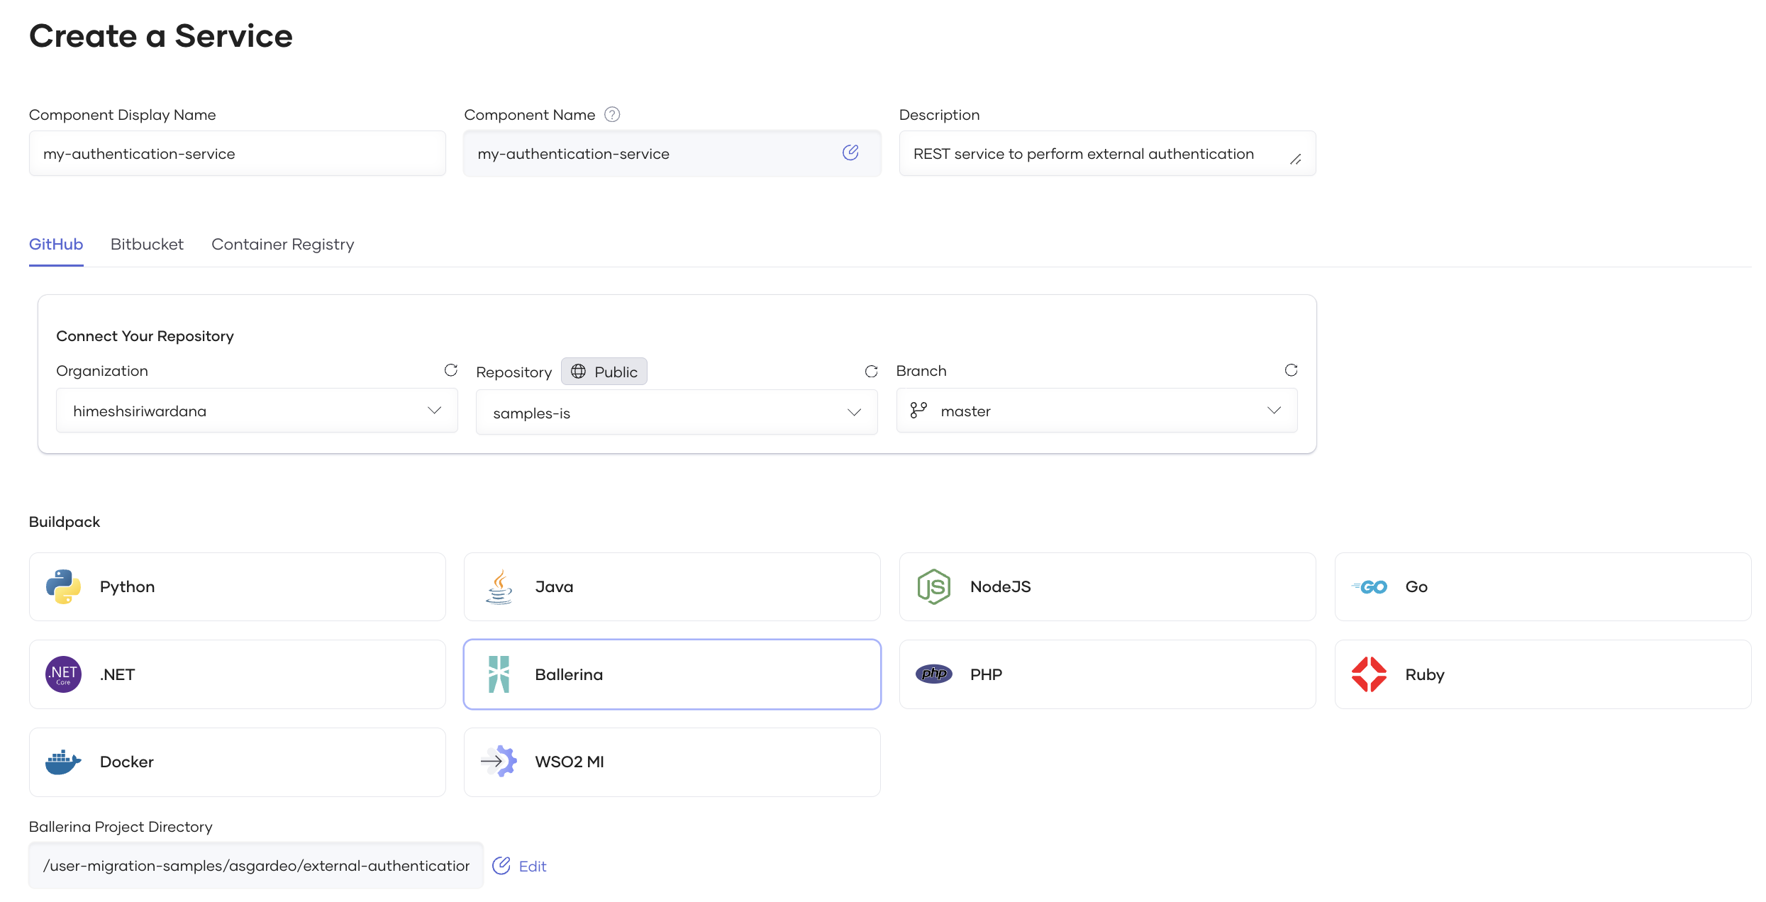Switch to the Bitbucket tab
Screen dimensions: 1766x902
click(x=147, y=244)
